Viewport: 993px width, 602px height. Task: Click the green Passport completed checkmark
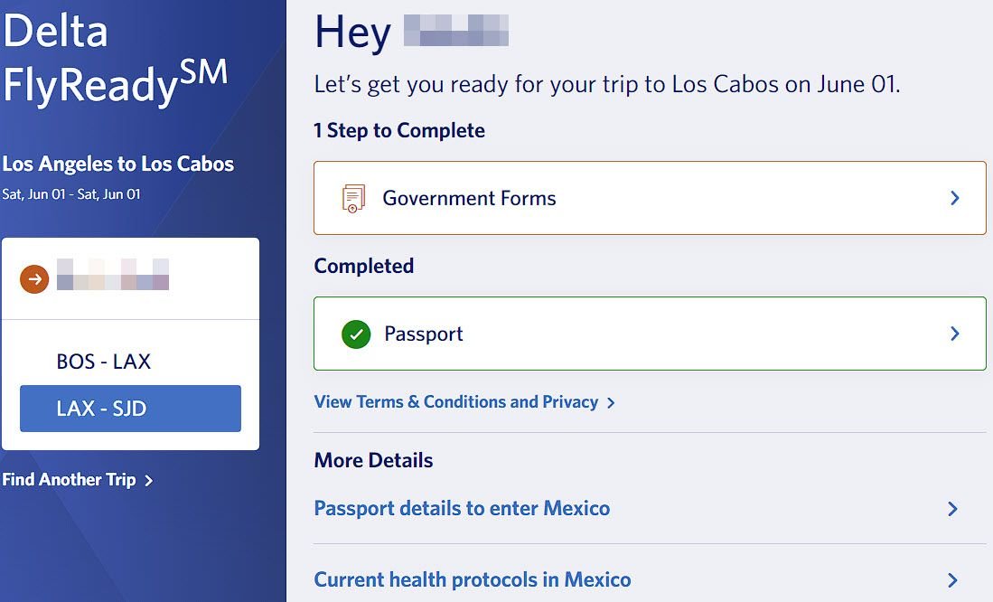[356, 334]
